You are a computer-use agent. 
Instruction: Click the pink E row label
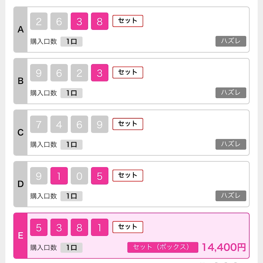tap(21, 235)
